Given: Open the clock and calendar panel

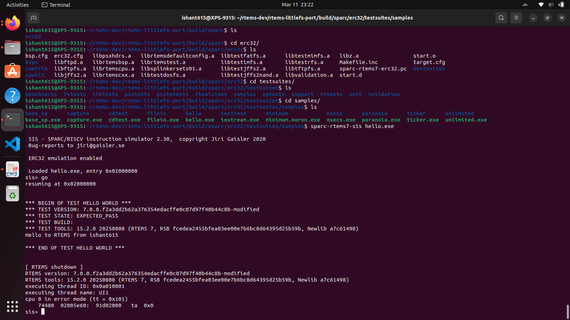Looking at the screenshot, I should (x=297, y=5).
